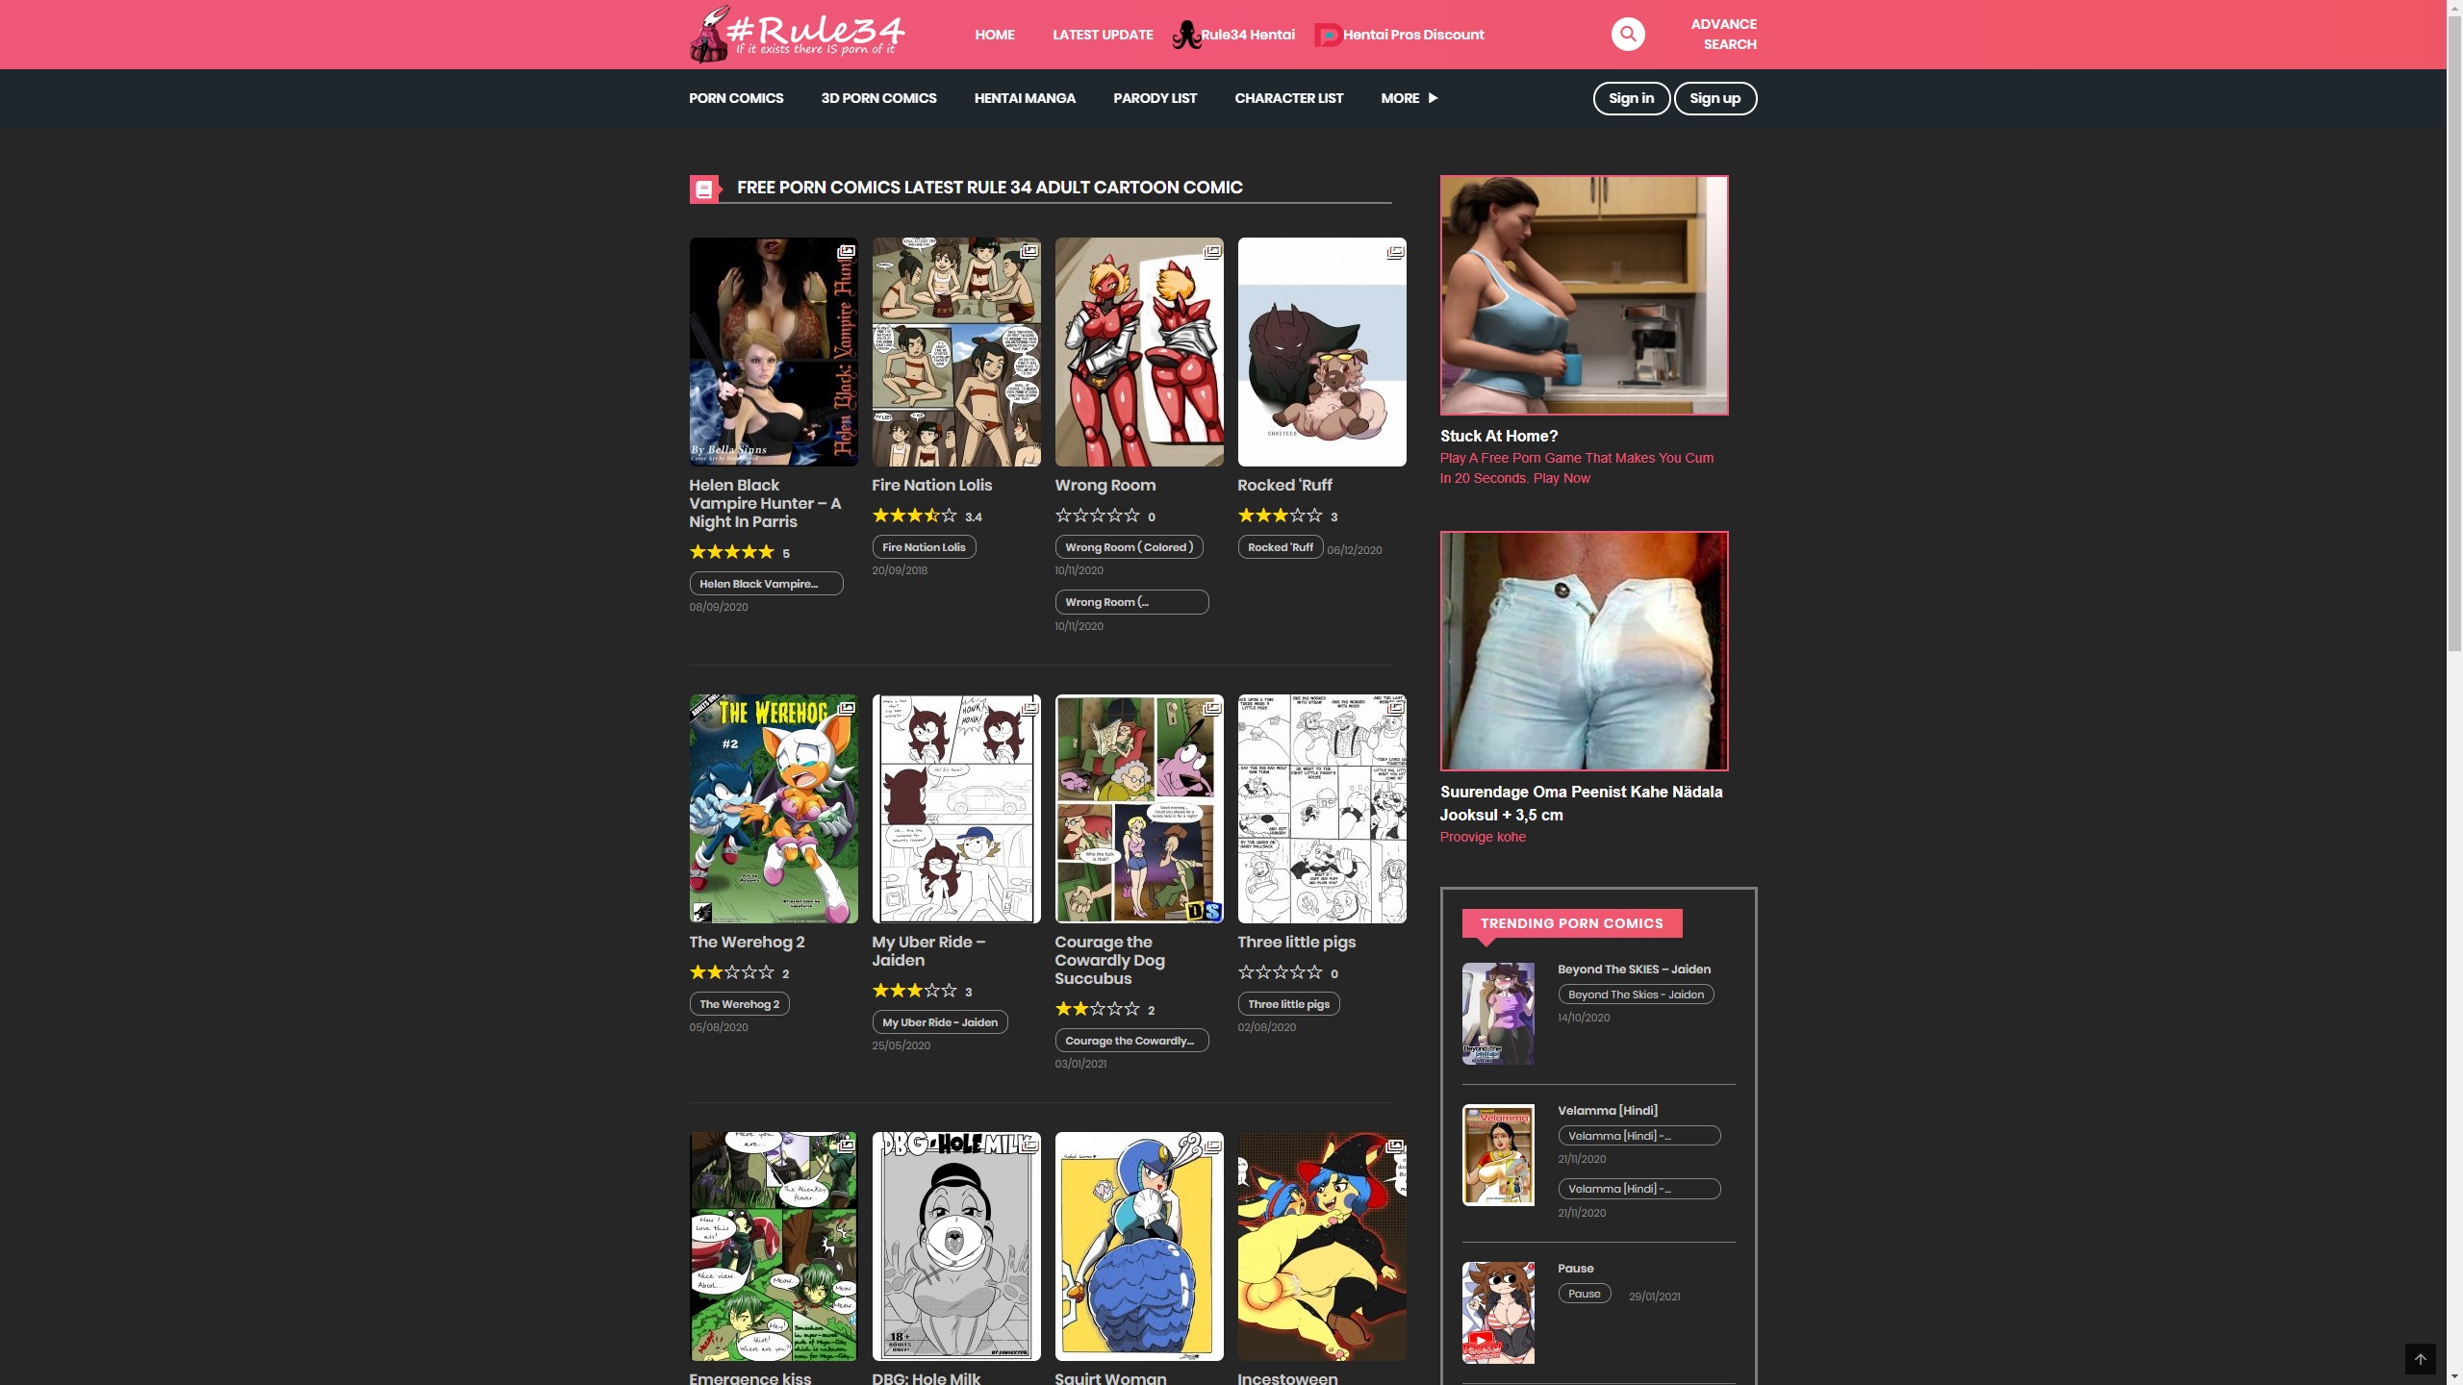This screenshot has height=1385, width=2463.
Task: Expand the MORE menu arrow
Action: click(x=1433, y=98)
